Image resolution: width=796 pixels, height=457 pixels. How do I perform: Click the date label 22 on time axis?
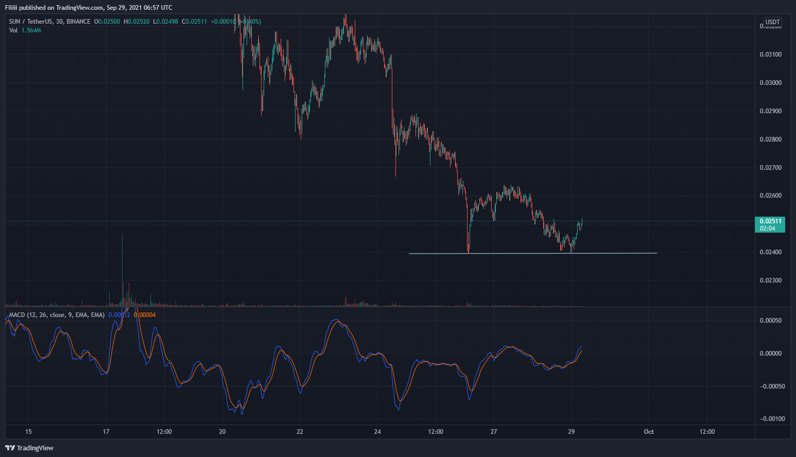[x=300, y=432]
